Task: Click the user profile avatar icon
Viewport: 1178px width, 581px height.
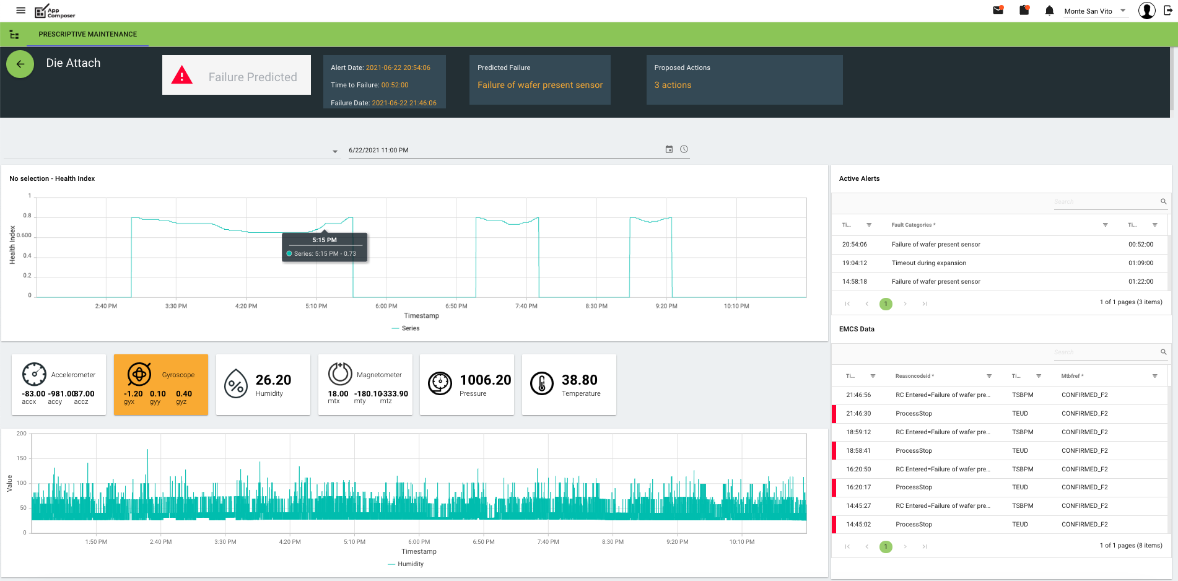Action: pos(1146,11)
